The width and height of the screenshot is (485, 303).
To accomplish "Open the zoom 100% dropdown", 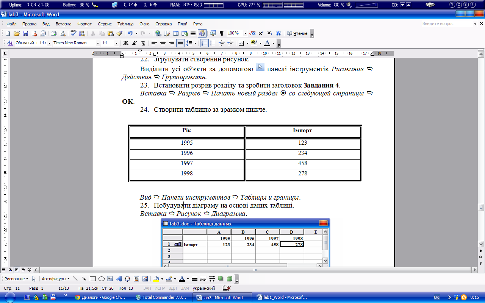I will [245, 33].
